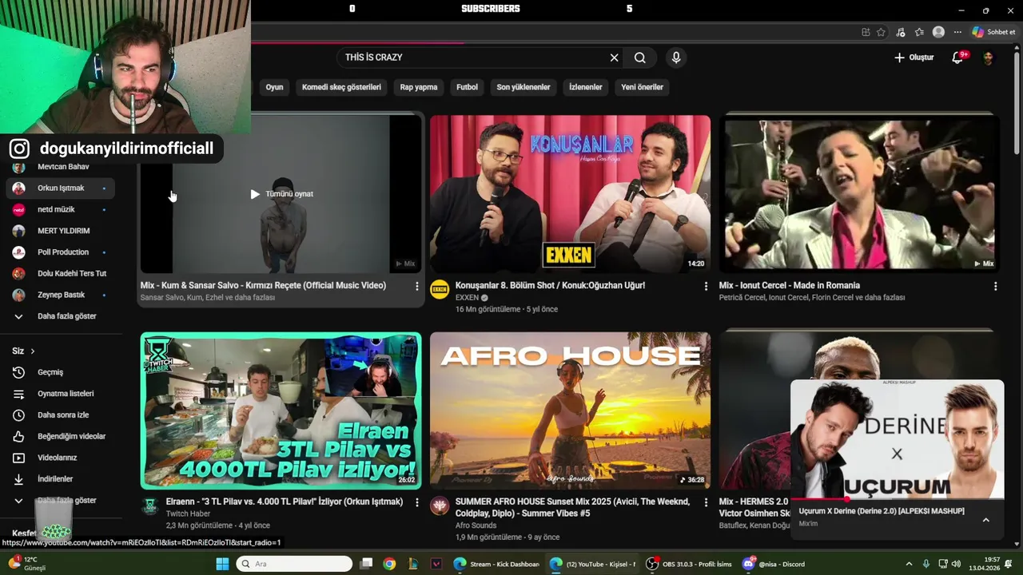Open Geçmiş history in sidebar
This screenshot has height=575, width=1023.
[61, 372]
